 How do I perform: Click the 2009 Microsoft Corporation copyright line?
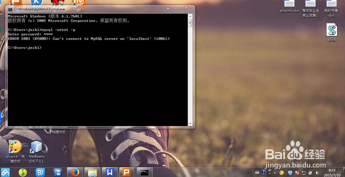pos(69,21)
